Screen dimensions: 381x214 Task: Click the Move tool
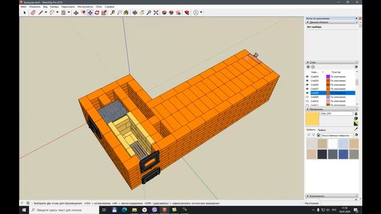click(x=90, y=12)
